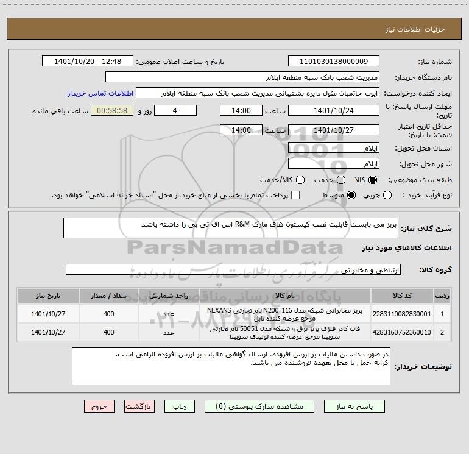Select the کالا/خدمت radio button

click(x=300, y=180)
